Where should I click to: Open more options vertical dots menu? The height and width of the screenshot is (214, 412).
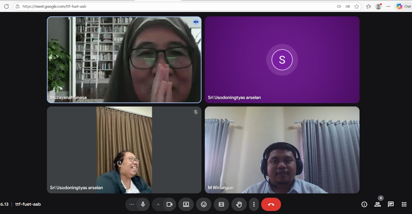[x=254, y=204]
